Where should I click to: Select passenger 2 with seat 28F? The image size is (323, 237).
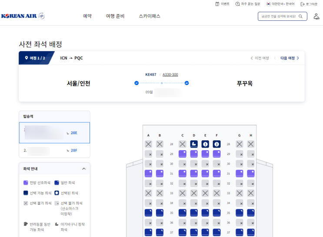[x=54, y=150]
